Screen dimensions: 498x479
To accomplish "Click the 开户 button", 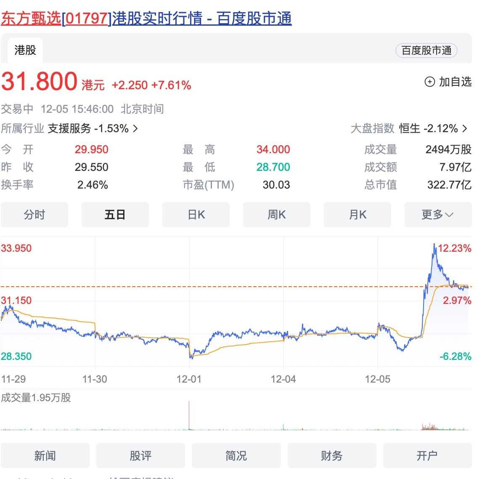I will (427, 455).
